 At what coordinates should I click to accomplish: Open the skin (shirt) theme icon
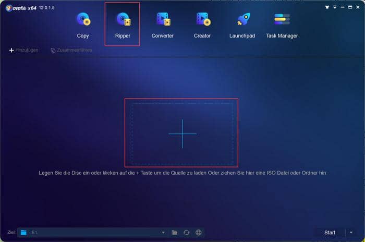coord(327,8)
